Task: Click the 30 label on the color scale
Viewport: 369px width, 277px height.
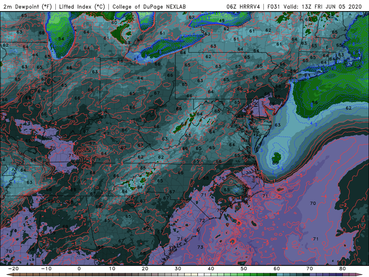Action: click(x=178, y=269)
